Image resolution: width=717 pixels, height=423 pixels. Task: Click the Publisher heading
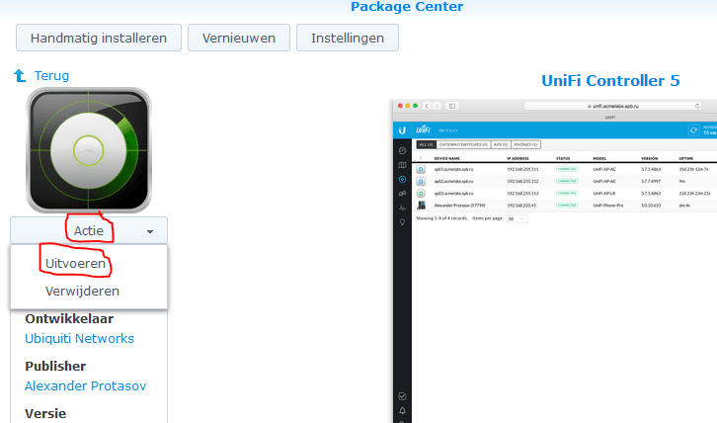click(x=55, y=367)
